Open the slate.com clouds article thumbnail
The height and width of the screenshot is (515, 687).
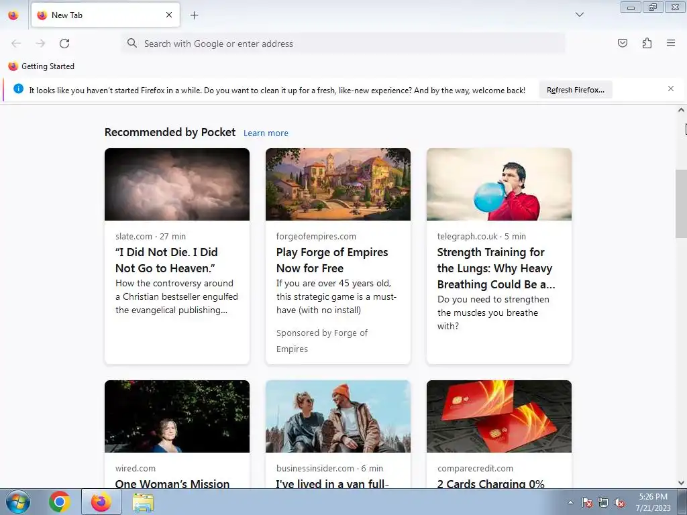point(177,184)
